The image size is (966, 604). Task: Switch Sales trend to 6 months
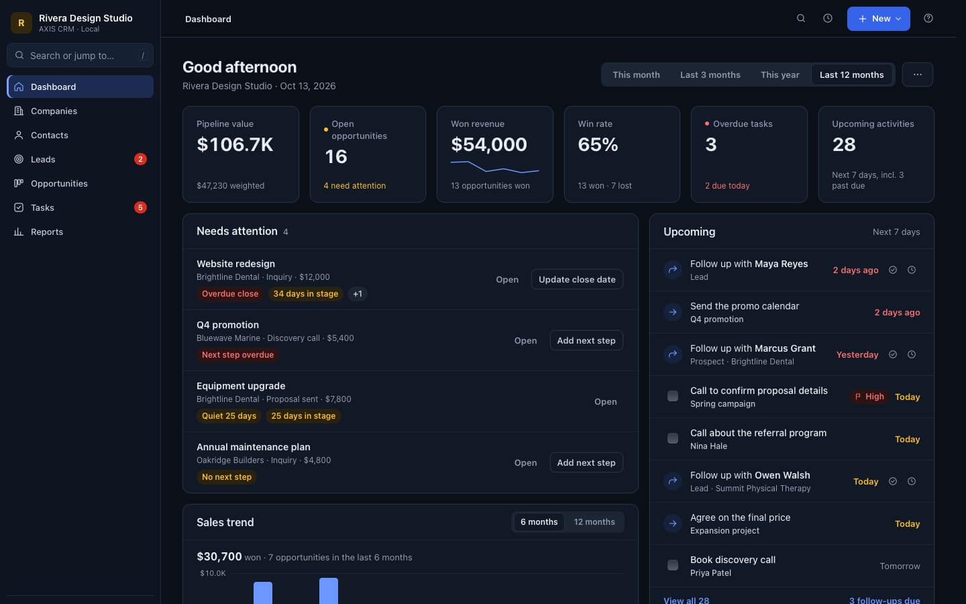(539, 522)
